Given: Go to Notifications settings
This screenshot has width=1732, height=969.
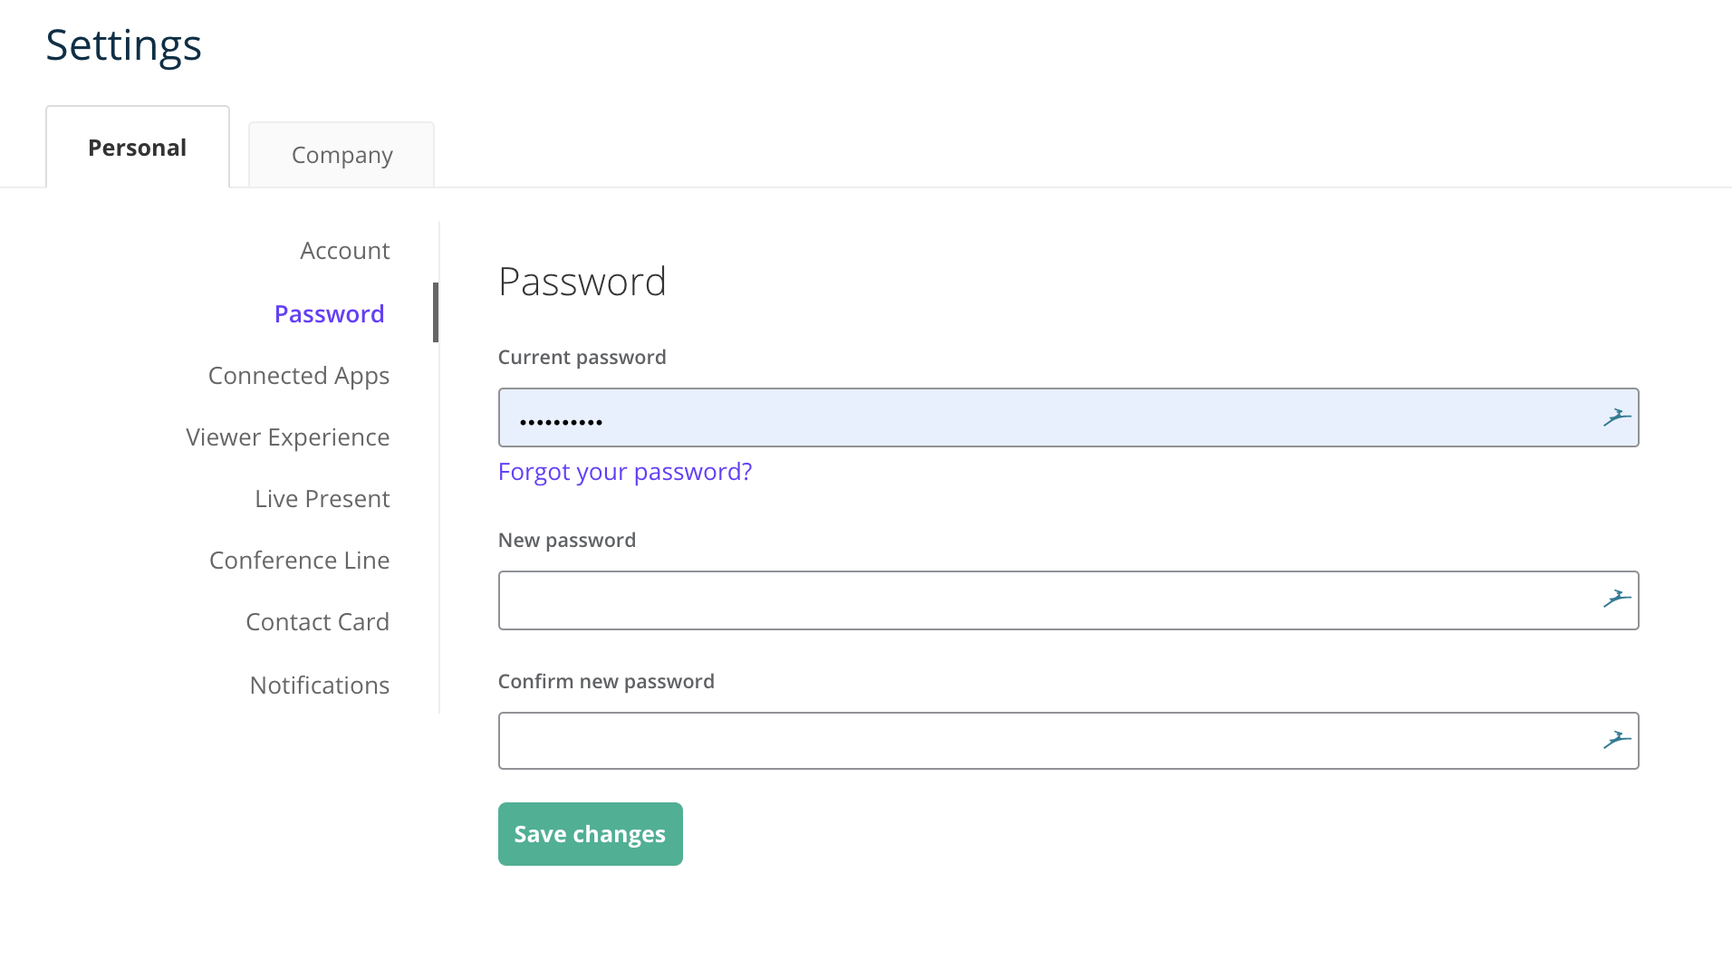Looking at the screenshot, I should pos(320,686).
